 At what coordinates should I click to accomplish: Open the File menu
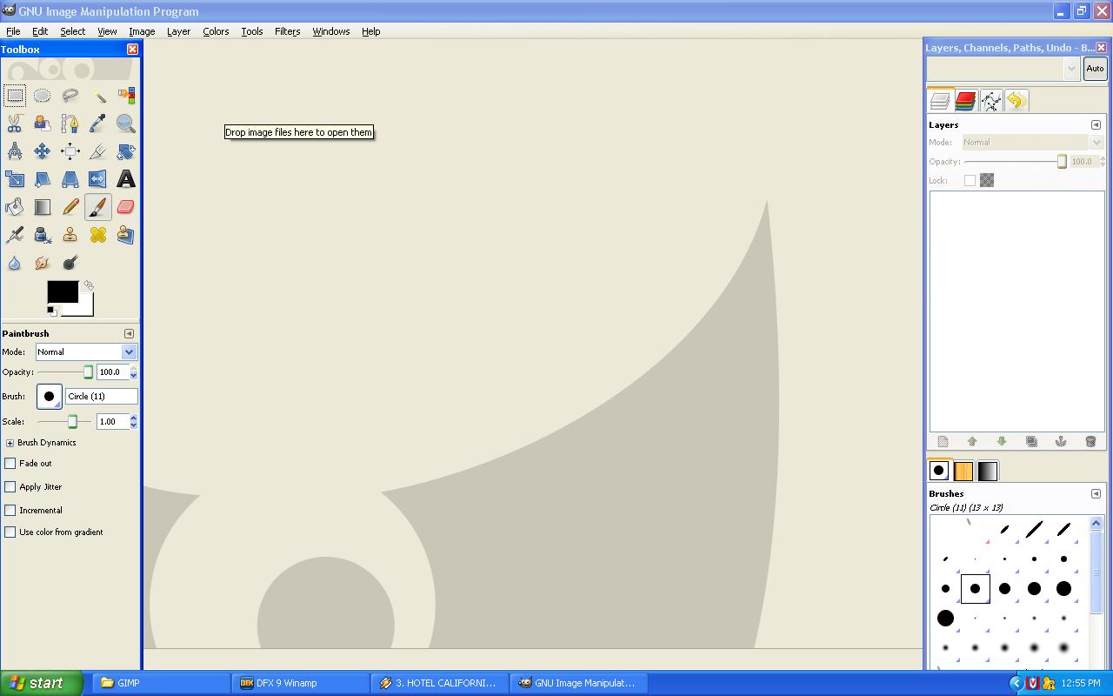(13, 31)
